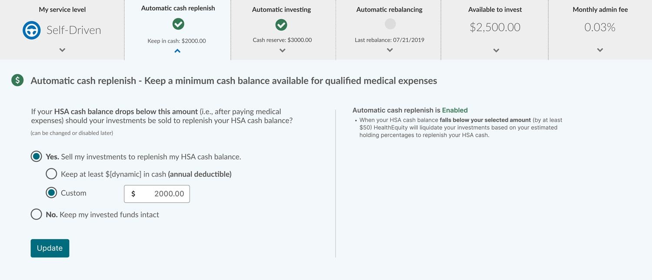Click the gray status circle under Automatic rebalancing
Viewport: 652px width, 280px height.
click(x=390, y=24)
